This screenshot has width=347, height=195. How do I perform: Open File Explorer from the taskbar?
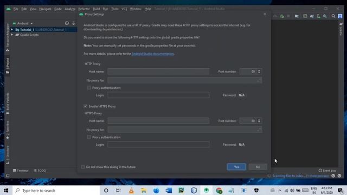tap(144, 190)
